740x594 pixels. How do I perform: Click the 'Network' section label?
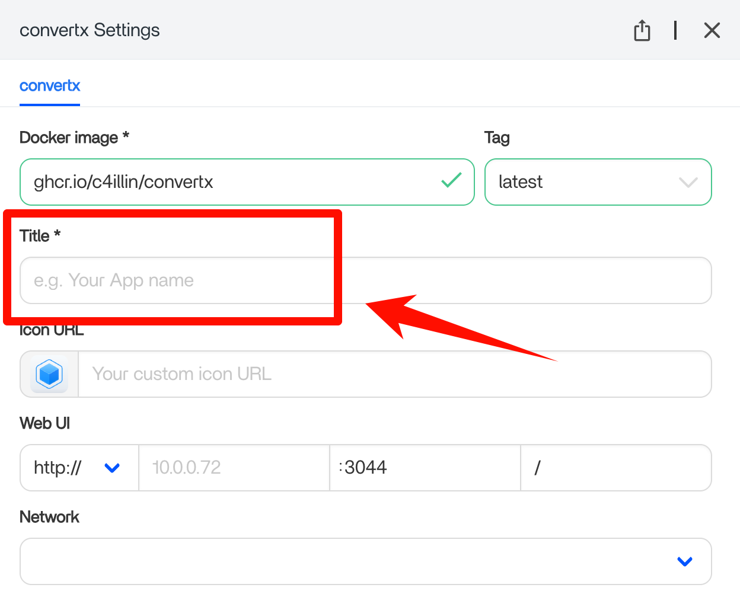[49, 517]
